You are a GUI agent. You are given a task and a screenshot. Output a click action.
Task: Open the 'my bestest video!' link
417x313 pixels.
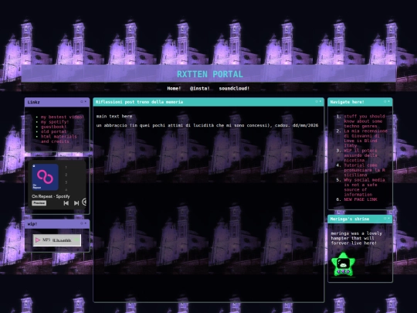(x=63, y=117)
